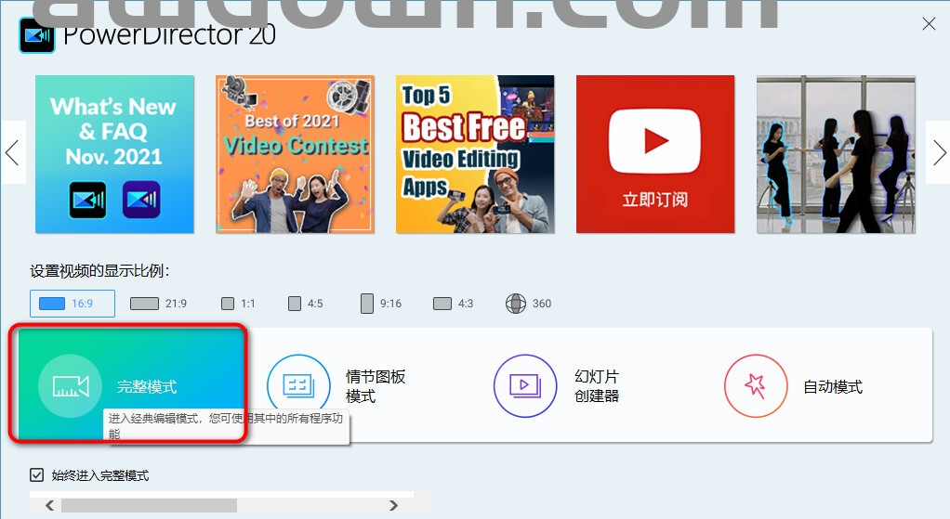Open the Storyboard Mode icon

298,385
